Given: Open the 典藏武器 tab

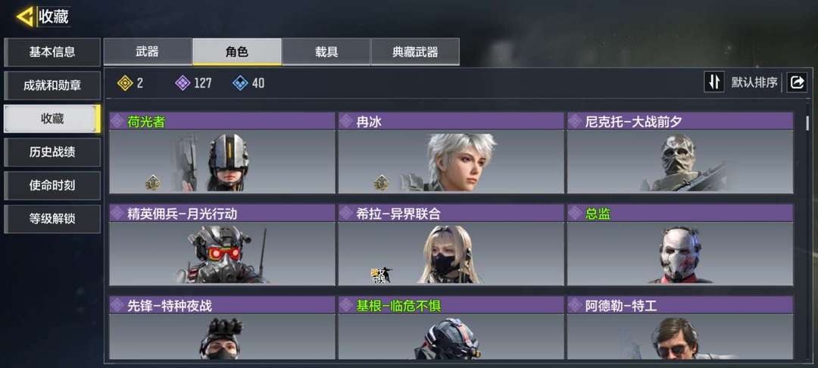Looking at the screenshot, I should (x=415, y=51).
